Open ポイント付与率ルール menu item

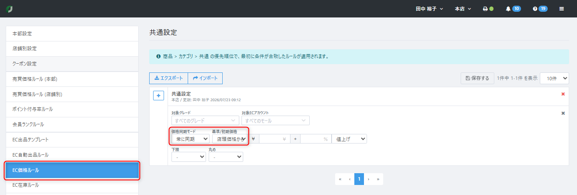pyautogui.click(x=72, y=109)
